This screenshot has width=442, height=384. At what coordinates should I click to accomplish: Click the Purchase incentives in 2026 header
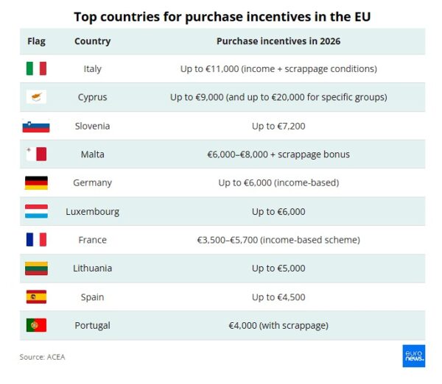278,41
